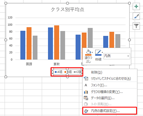Click the 塗りつぶし fill bucket icon
The height and width of the screenshot is (116, 143).
tap(88, 53)
